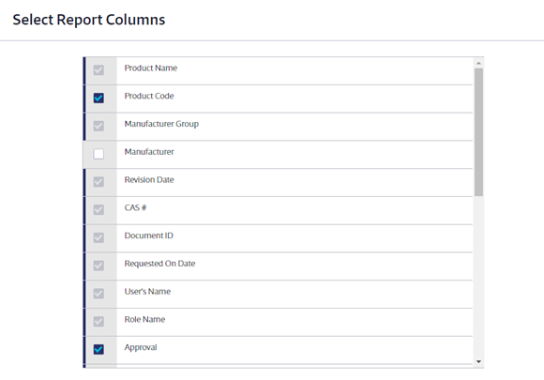Click the Approval row label
The image size is (544, 380).
click(141, 347)
